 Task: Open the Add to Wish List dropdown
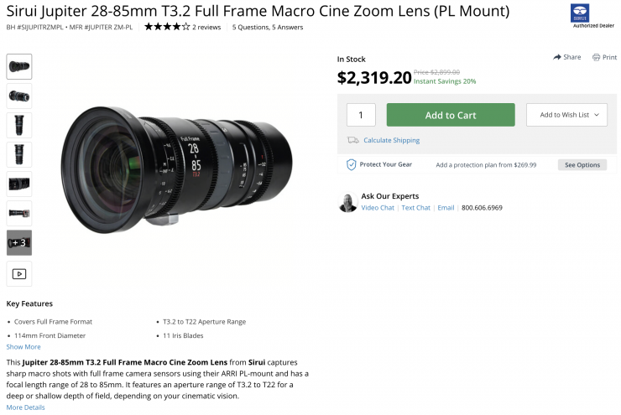pyautogui.click(x=566, y=115)
